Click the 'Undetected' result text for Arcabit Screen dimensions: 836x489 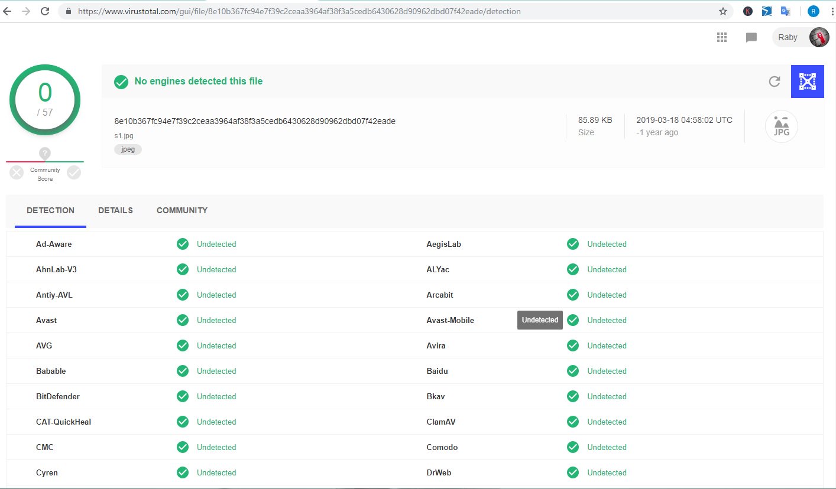(x=607, y=295)
